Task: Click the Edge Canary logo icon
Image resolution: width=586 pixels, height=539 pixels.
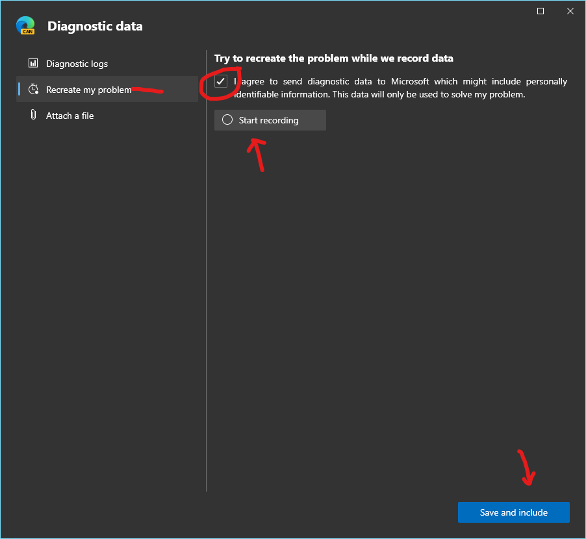Action: pyautogui.click(x=25, y=25)
